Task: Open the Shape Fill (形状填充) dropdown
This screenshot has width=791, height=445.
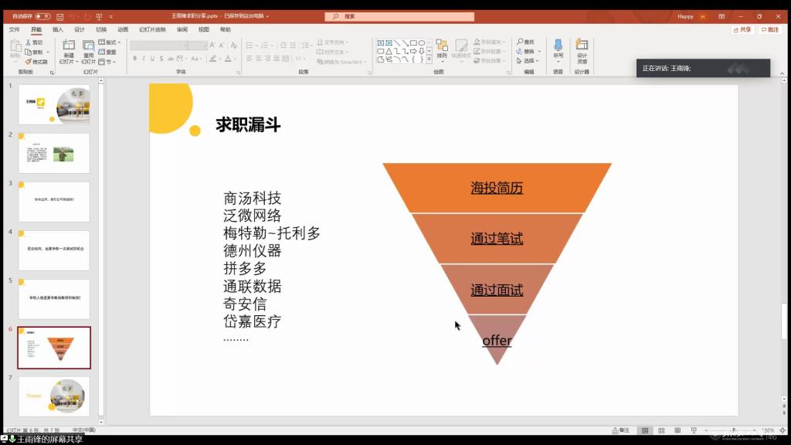Action: [x=489, y=42]
